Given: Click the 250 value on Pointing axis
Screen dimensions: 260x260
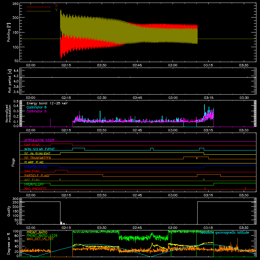Looking at the screenshot, I should (16, 4).
